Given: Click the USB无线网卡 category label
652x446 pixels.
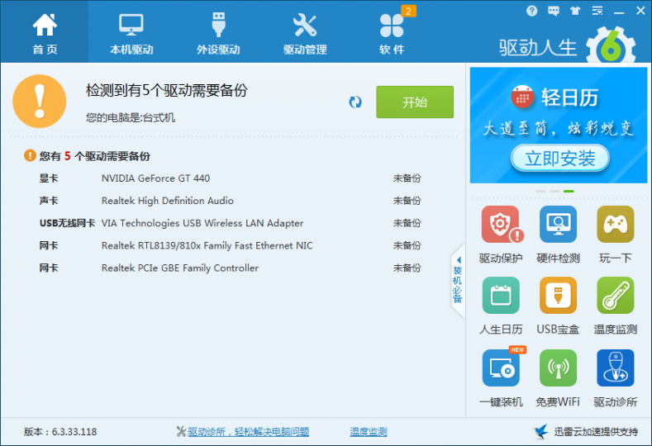Looking at the screenshot, I should click(x=67, y=223).
